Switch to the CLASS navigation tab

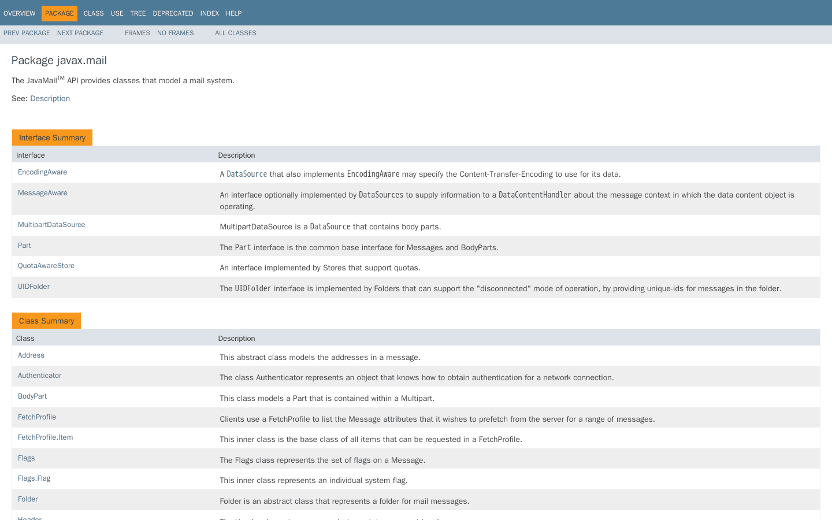[93, 13]
